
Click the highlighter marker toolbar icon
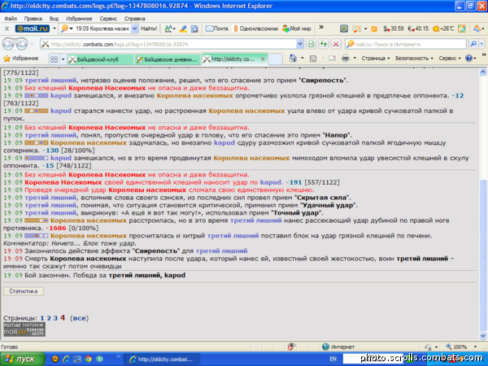[183, 28]
